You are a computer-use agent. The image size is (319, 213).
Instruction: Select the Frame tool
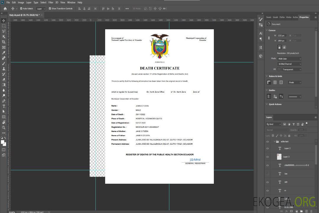(x=4, y=47)
